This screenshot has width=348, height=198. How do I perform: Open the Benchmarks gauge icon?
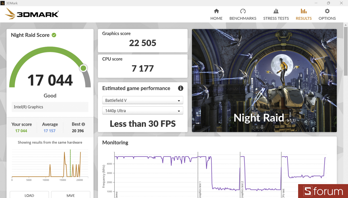243,11
